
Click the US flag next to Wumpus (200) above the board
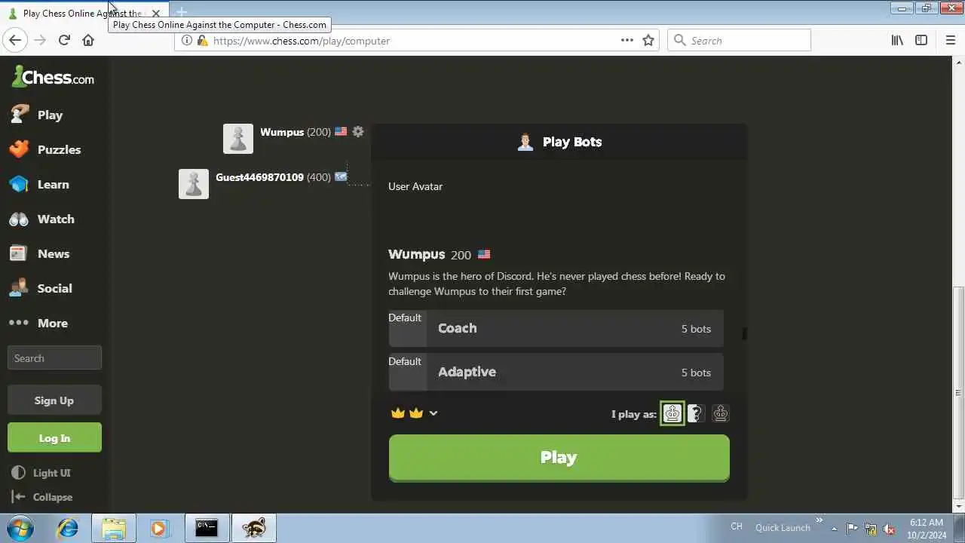(x=341, y=131)
